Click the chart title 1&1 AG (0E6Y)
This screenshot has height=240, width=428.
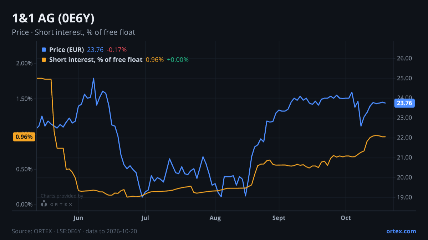pos(53,18)
